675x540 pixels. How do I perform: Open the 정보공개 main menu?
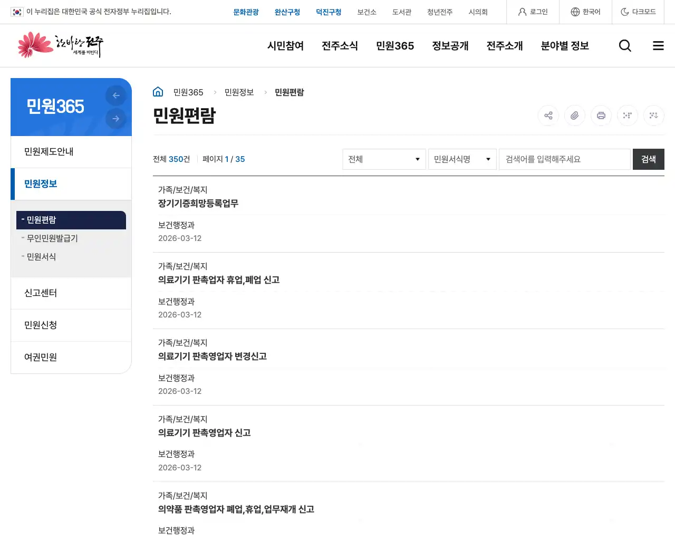click(x=450, y=46)
